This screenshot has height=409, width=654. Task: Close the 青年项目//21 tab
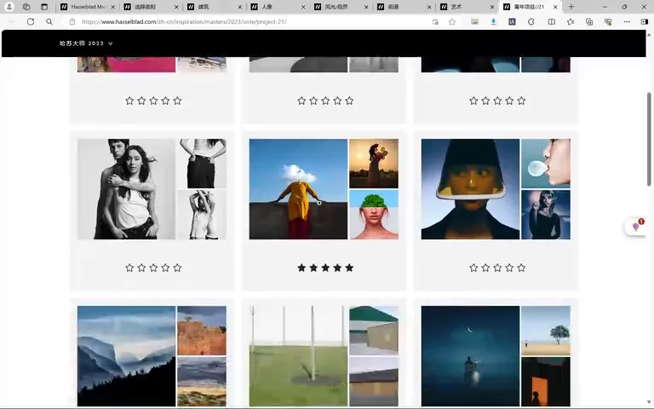tap(555, 7)
